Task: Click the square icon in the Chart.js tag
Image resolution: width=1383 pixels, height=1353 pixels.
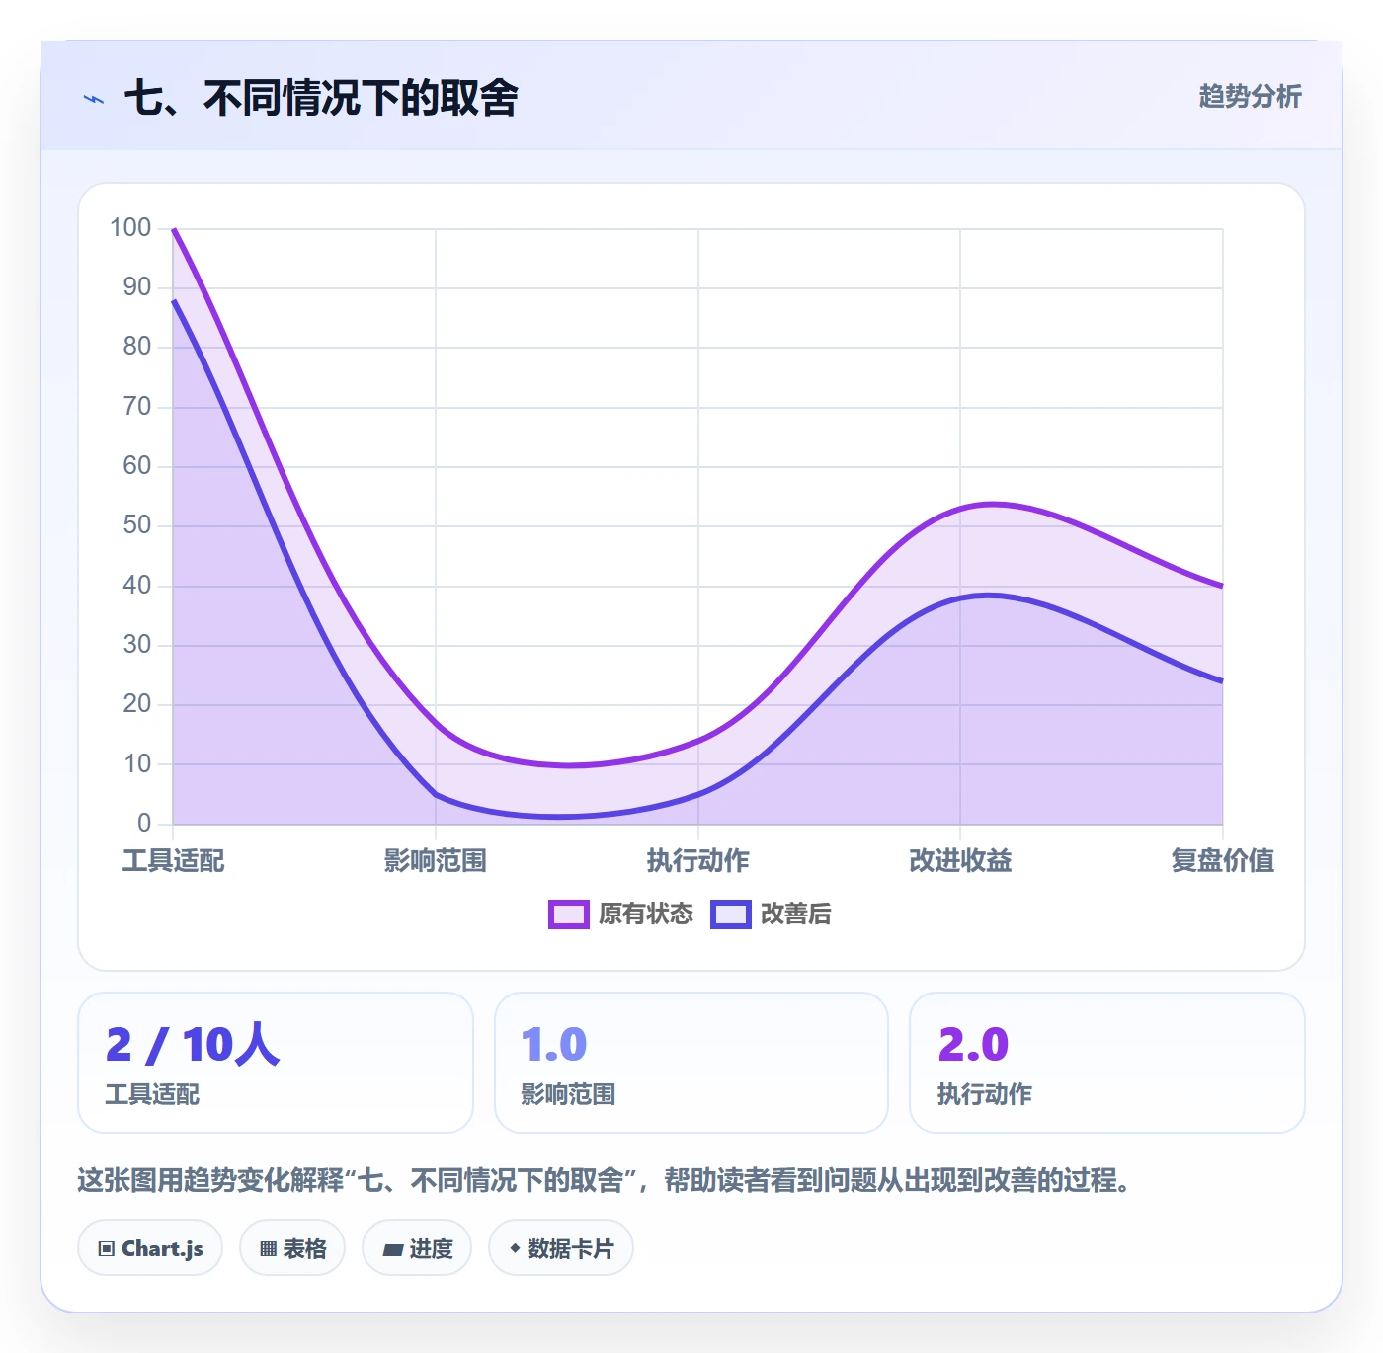Action: click(107, 1249)
